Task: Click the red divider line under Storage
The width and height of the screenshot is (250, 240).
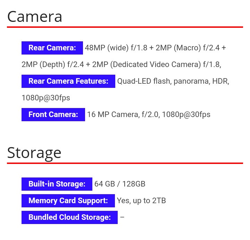Action: coord(125,163)
